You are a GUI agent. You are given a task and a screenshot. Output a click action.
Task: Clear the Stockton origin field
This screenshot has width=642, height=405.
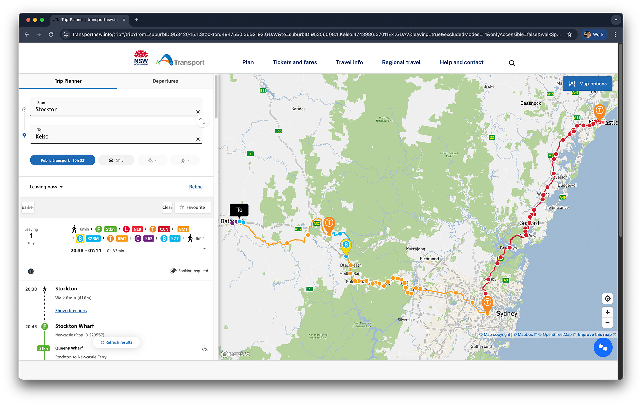click(x=198, y=112)
